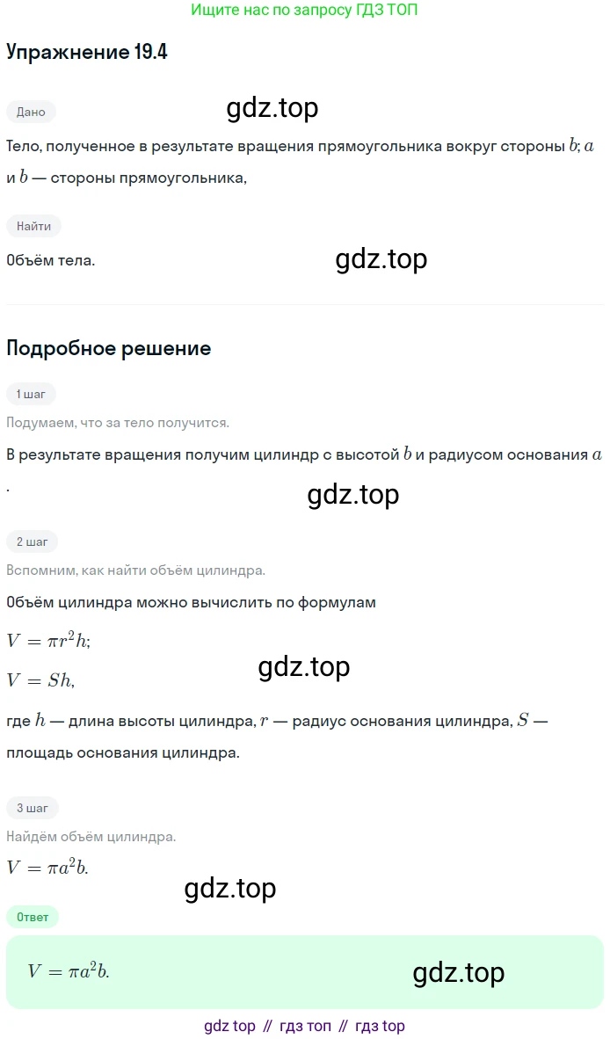Select the "2 шаг" step badge
610x1039 pixels.
tap(32, 541)
